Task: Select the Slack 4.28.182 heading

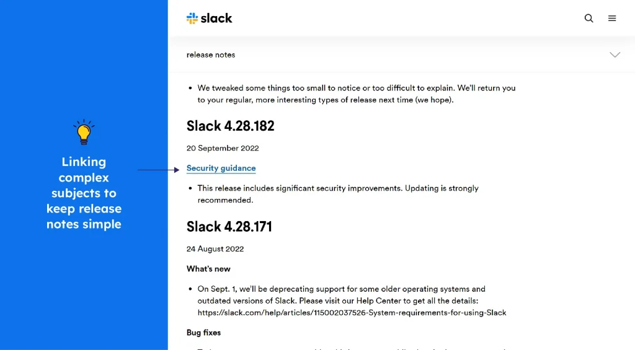Action: [231, 126]
